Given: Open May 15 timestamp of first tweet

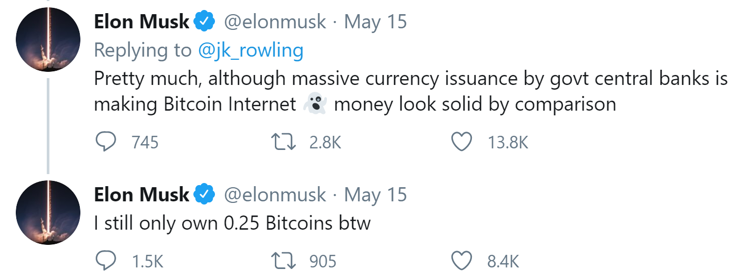Looking at the screenshot, I should [375, 22].
